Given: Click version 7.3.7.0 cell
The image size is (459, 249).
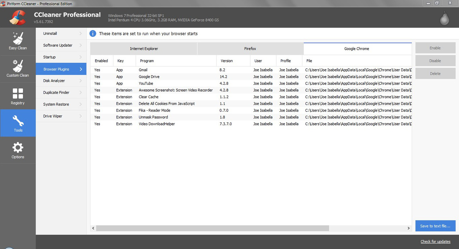Looking at the screenshot, I should [x=226, y=124].
